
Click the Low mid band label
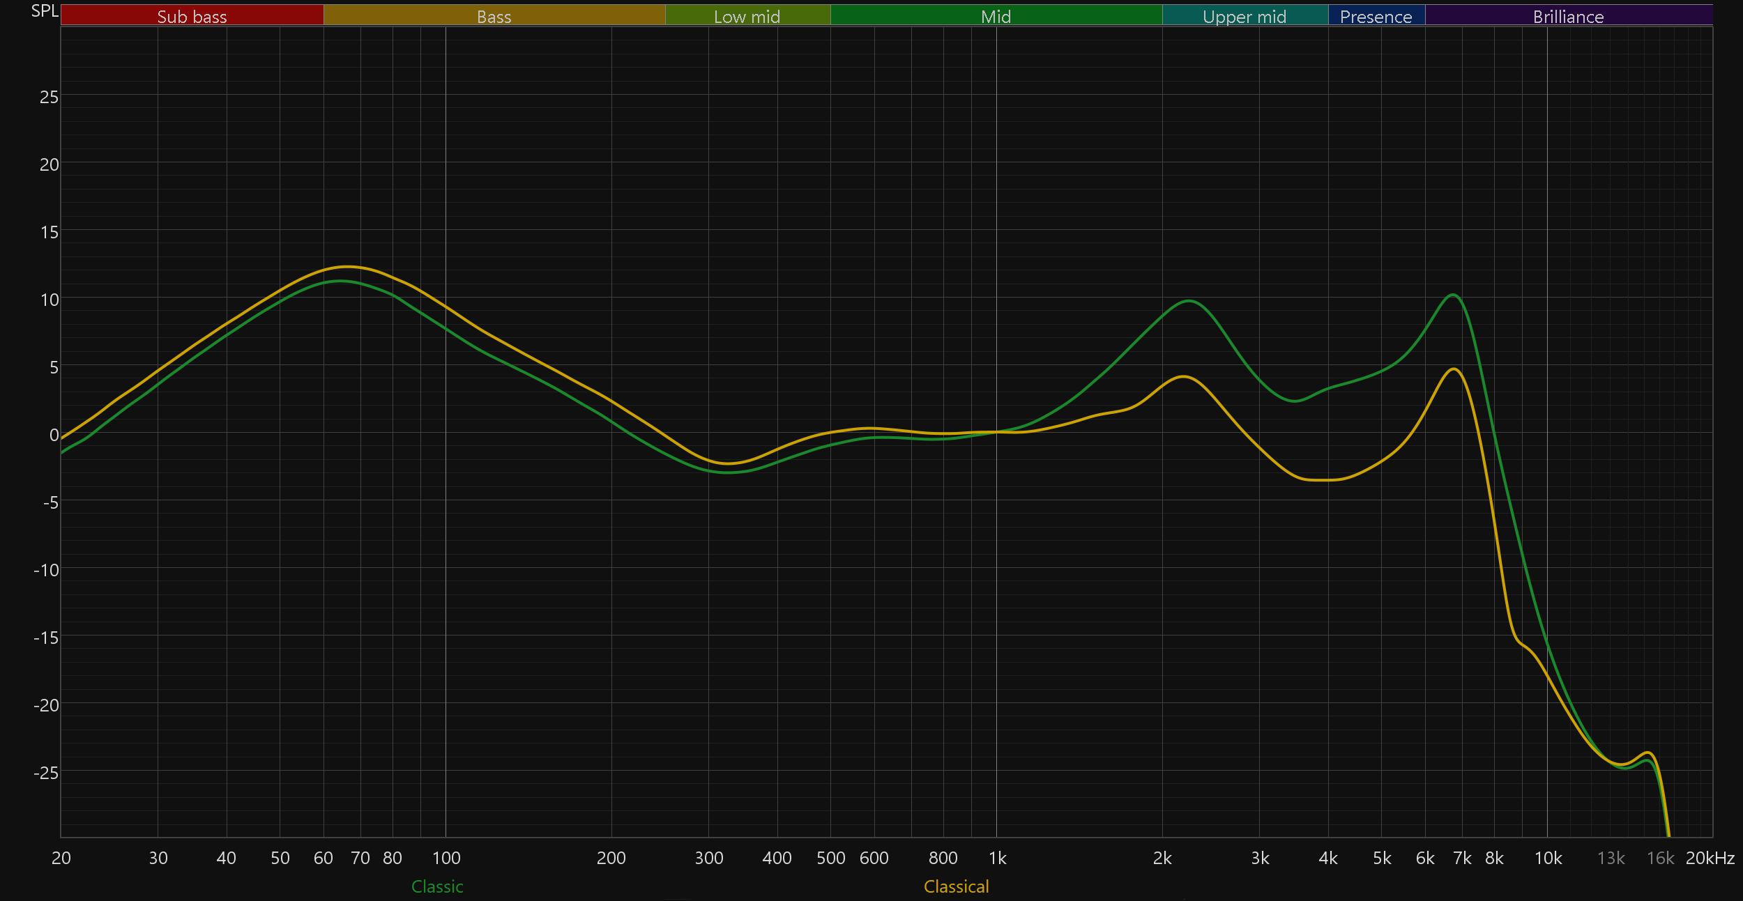click(x=747, y=16)
